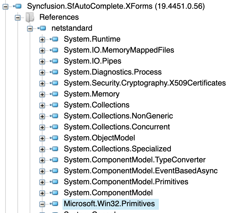Expand System.Collections.Specialized node
Screen dimensions: 250x213
[42, 149]
